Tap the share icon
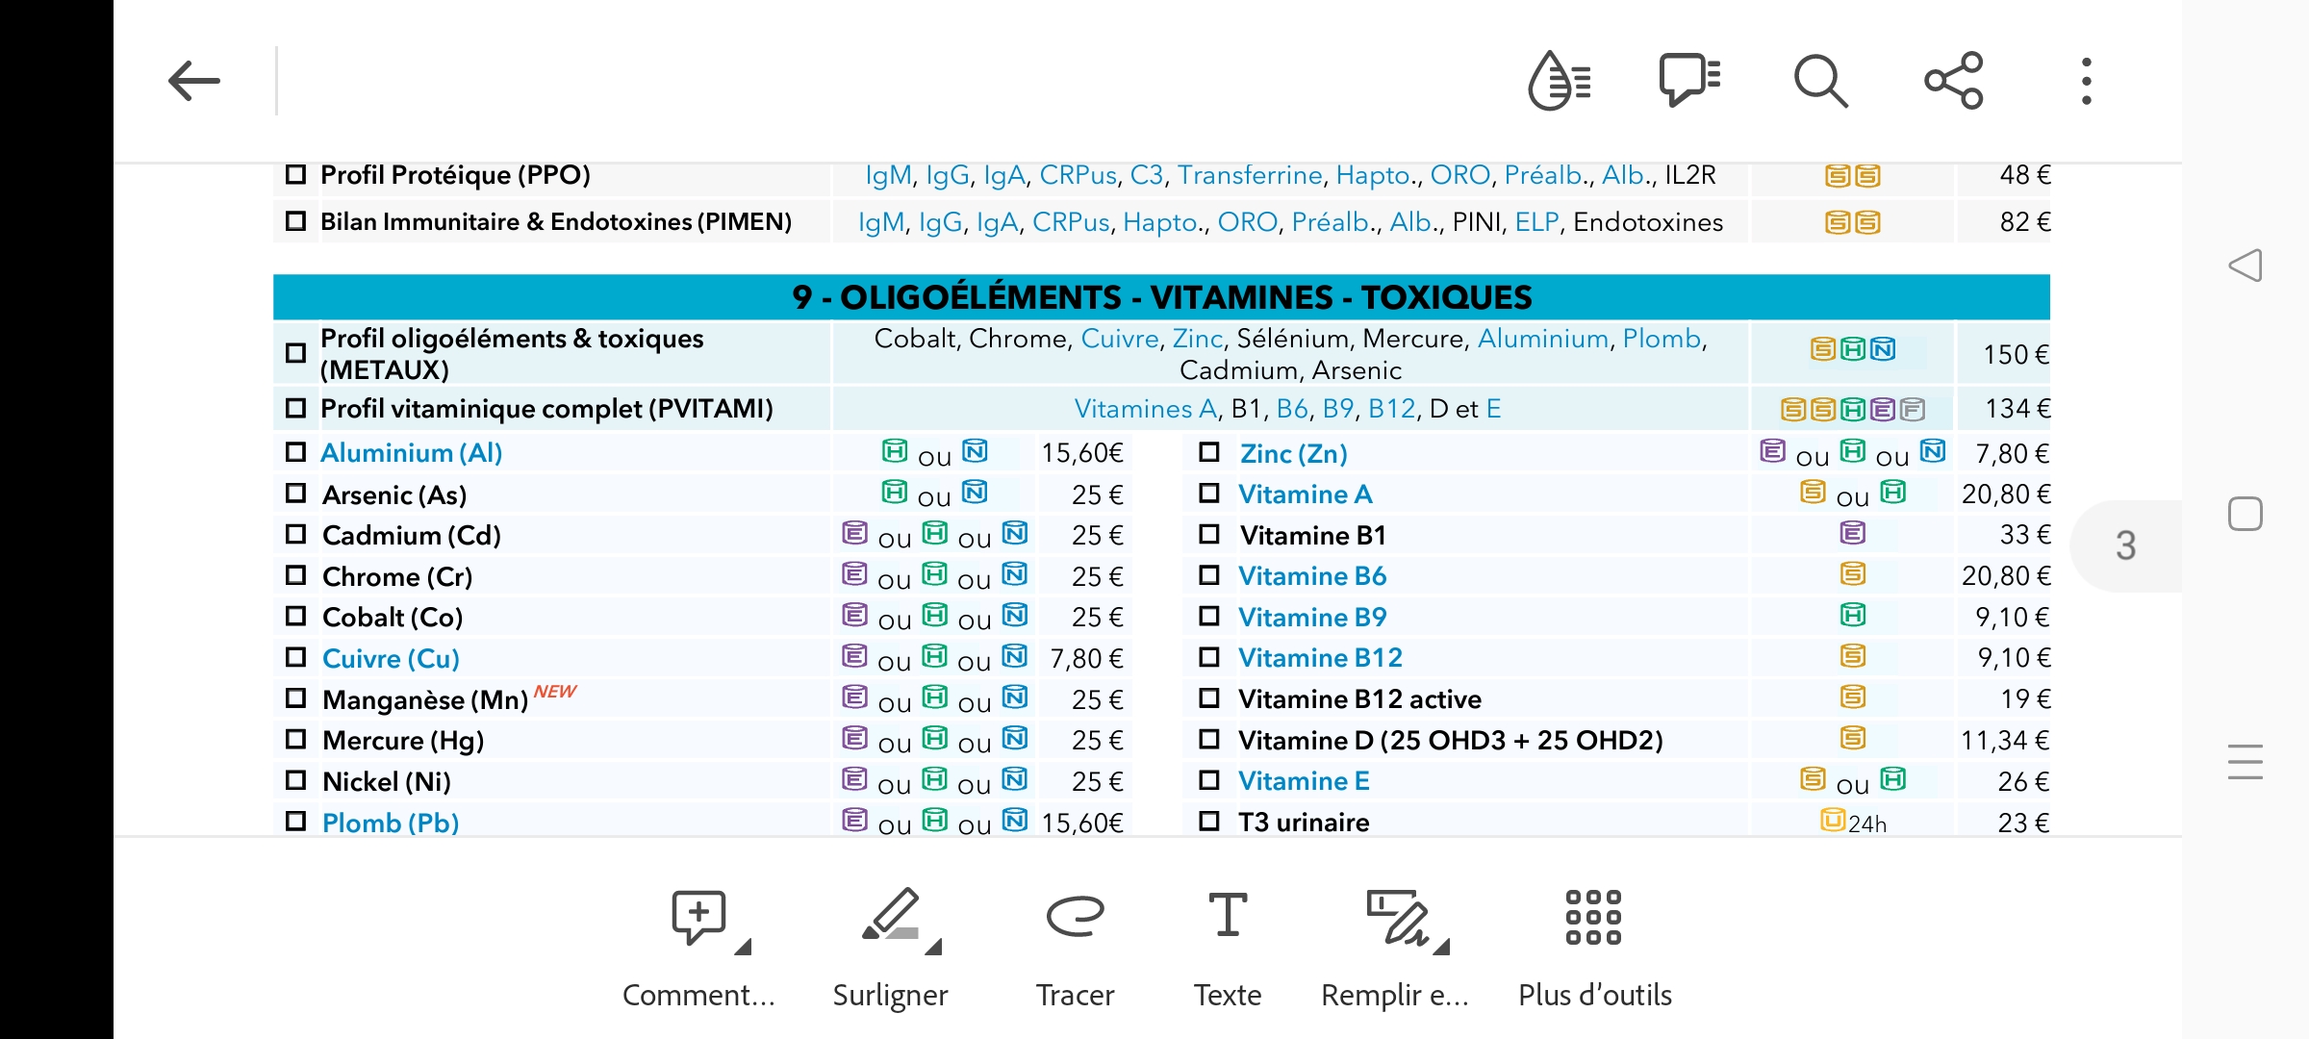The width and height of the screenshot is (2309, 1039). (x=1954, y=81)
